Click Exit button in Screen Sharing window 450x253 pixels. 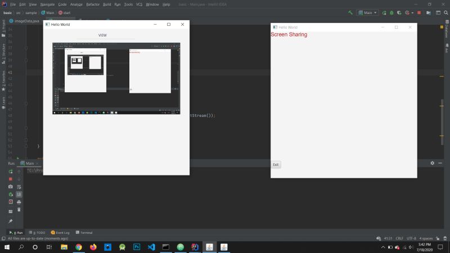[276, 165]
